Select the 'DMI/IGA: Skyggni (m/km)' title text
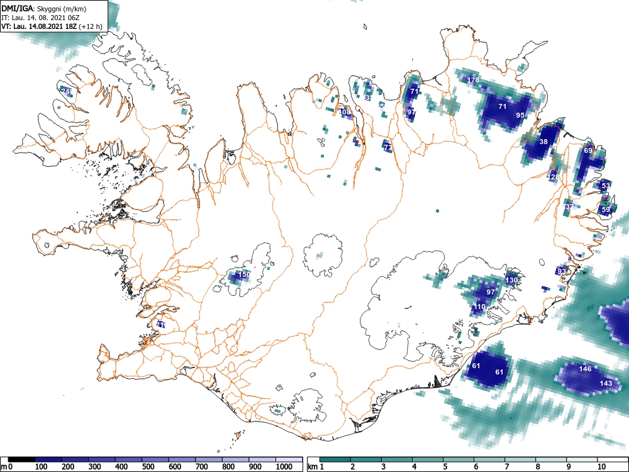 44,9
